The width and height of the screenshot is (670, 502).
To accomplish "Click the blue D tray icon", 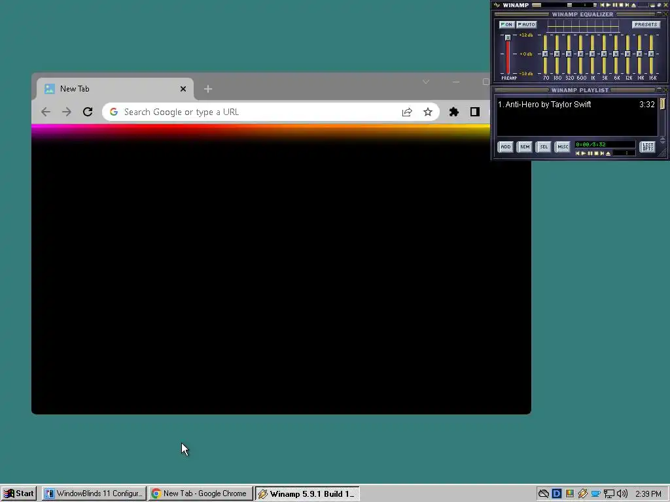I will click(556, 494).
